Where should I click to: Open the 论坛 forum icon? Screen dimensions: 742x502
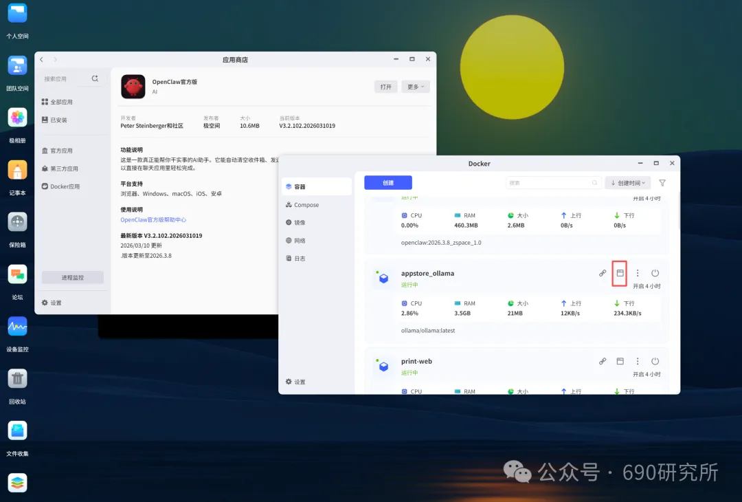(x=17, y=274)
